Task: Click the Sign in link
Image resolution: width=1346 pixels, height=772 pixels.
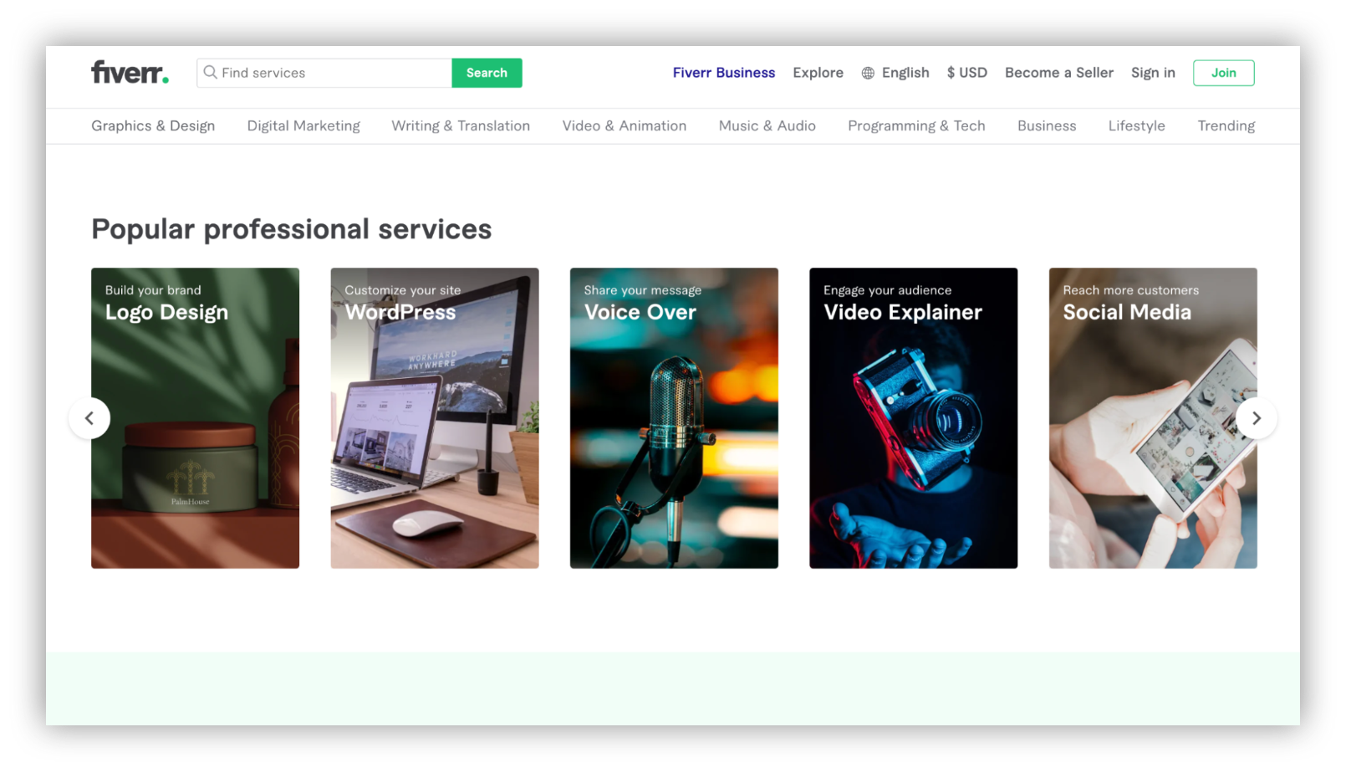Action: coord(1153,73)
